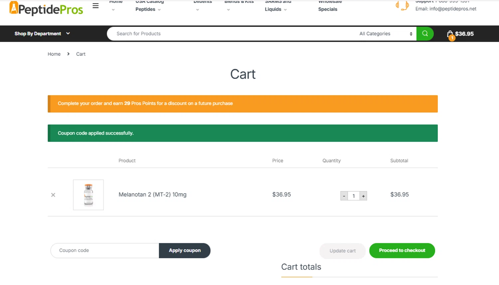Open the hamburger menu icon
The image size is (499, 285).
(x=95, y=6)
